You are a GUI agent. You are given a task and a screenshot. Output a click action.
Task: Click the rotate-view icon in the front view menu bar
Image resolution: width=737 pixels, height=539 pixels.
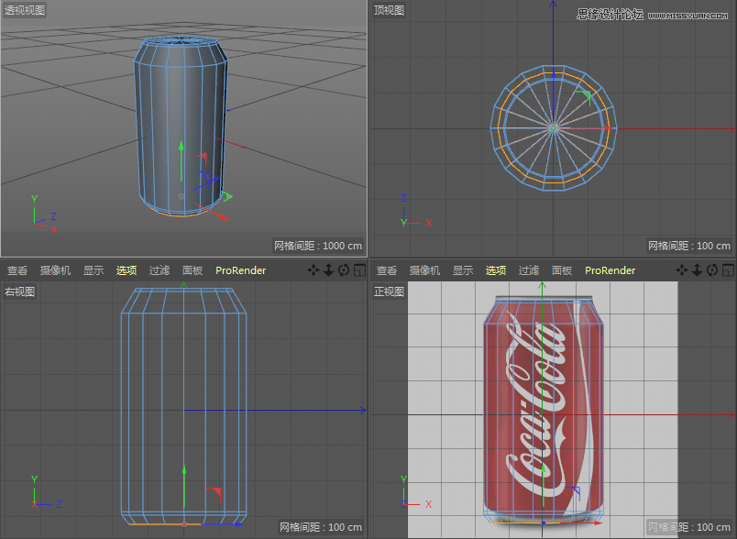[x=712, y=270]
